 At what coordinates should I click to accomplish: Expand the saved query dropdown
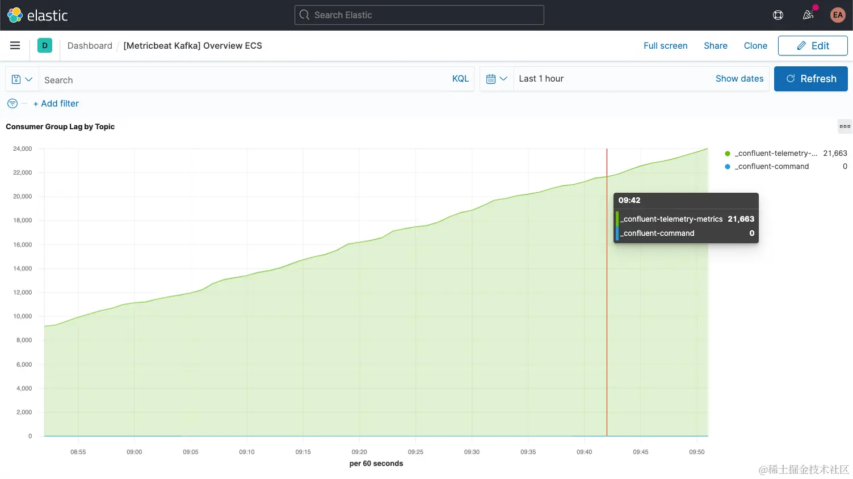22,79
